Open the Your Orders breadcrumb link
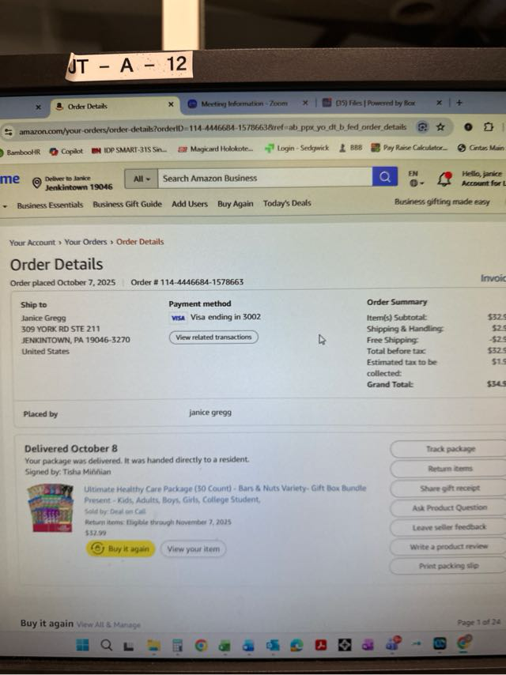Screen dimensions: 506x675 85,242
